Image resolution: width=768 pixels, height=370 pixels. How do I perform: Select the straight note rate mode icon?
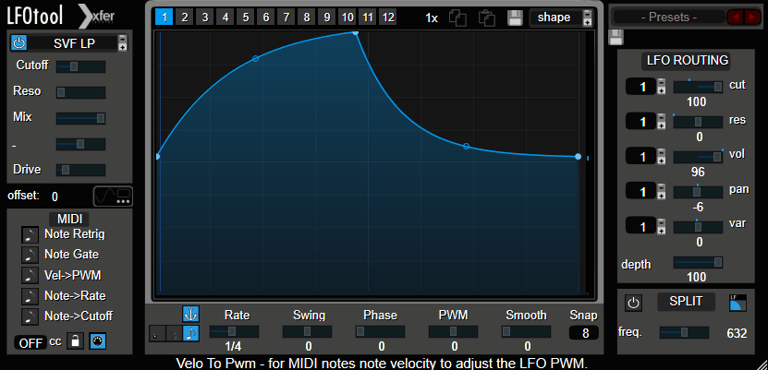(190, 333)
